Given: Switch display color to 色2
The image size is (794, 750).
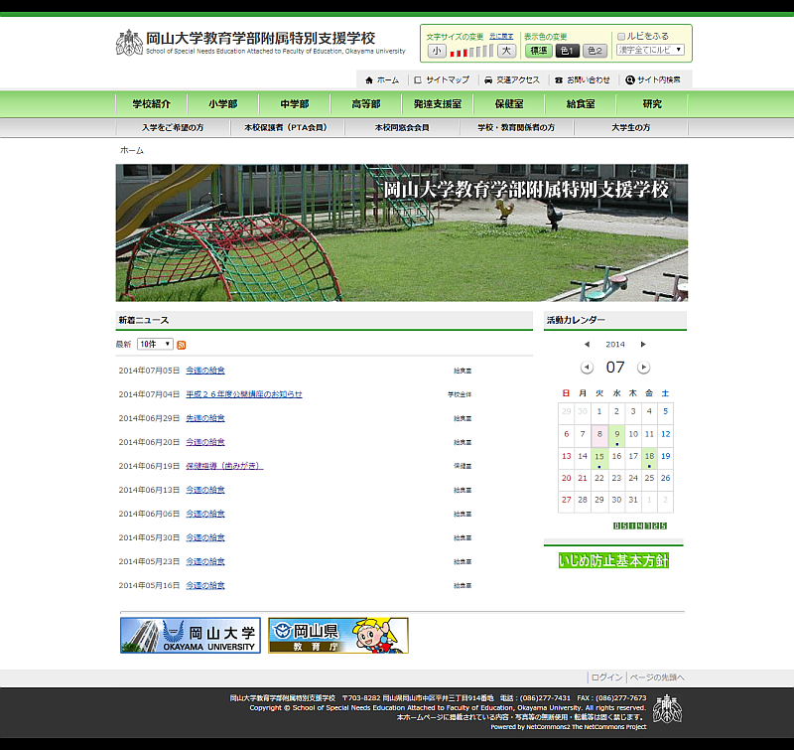Looking at the screenshot, I should (x=595, y=51).
